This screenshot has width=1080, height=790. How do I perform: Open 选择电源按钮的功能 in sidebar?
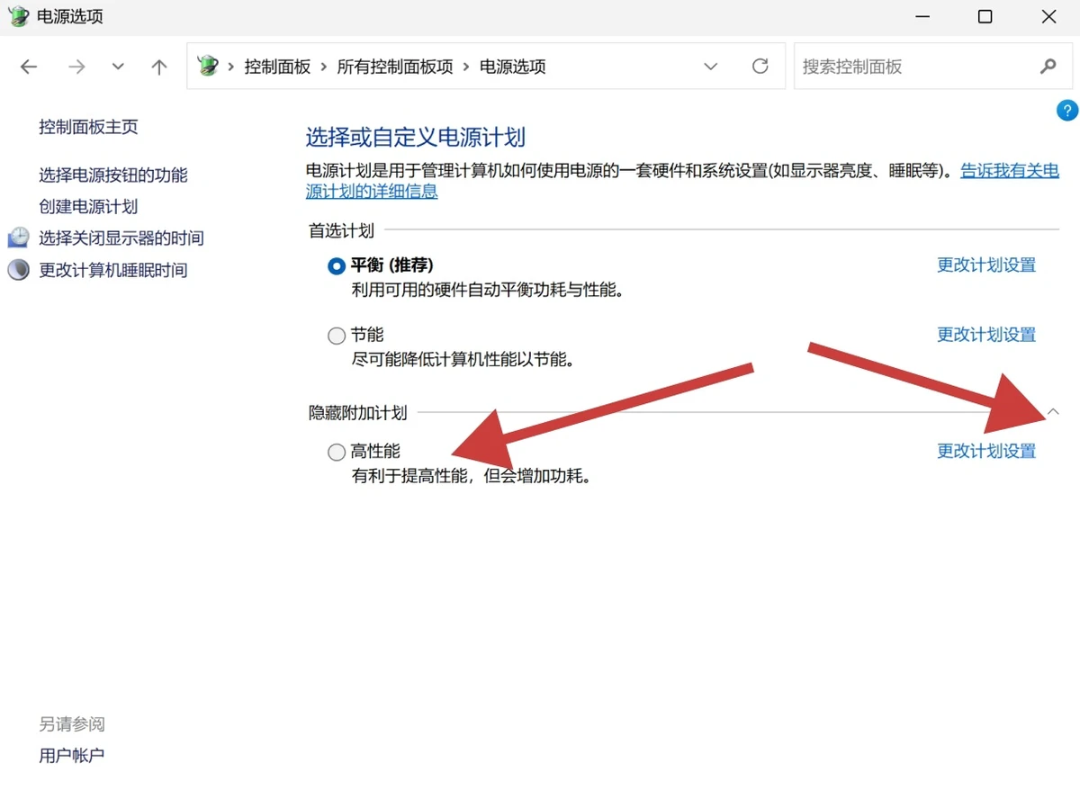[113, 175]
